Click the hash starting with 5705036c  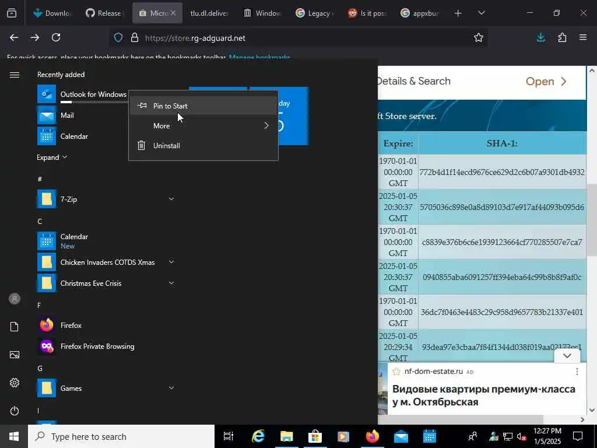click(x=502, y=207)
